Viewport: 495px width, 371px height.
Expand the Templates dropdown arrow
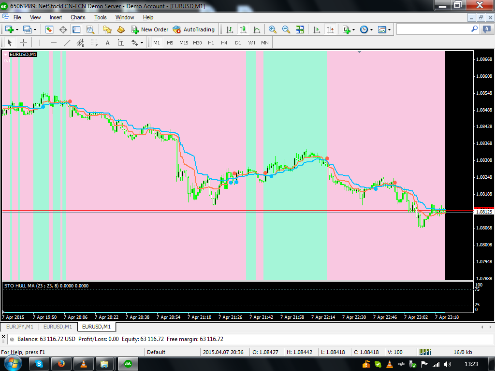point(390,29)
